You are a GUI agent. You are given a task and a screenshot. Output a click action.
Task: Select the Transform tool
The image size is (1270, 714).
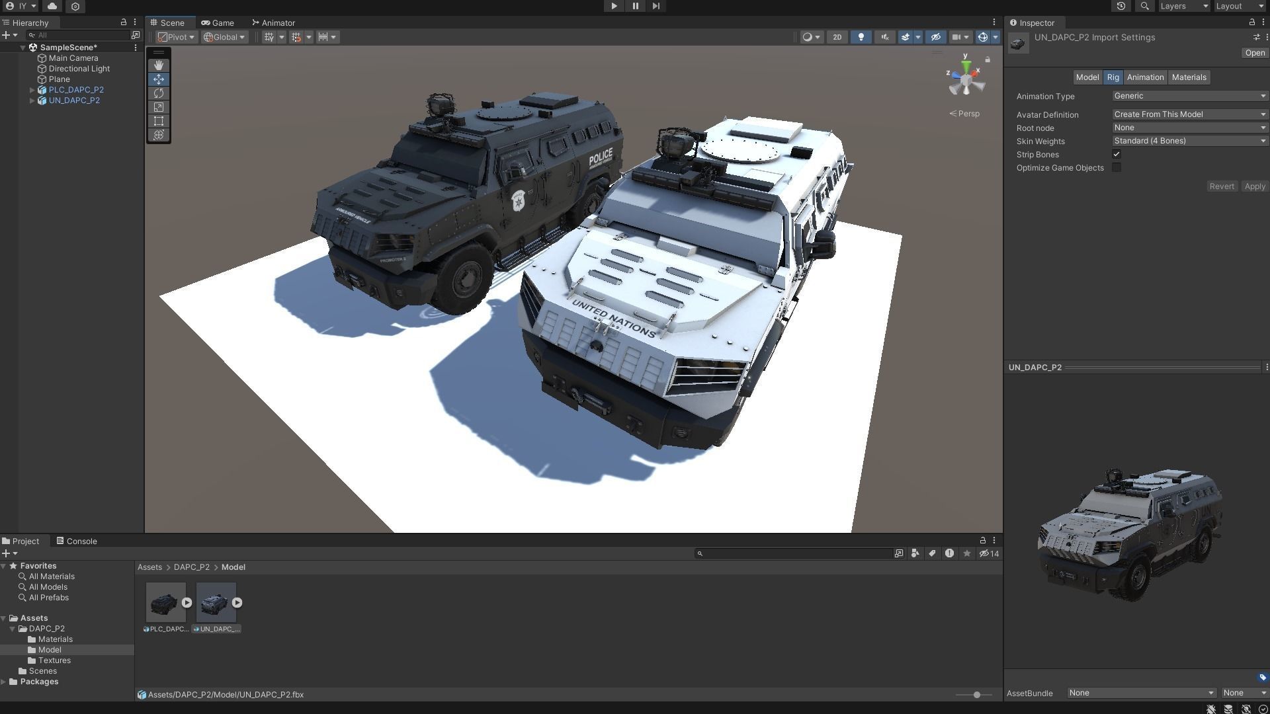[159, 135]
